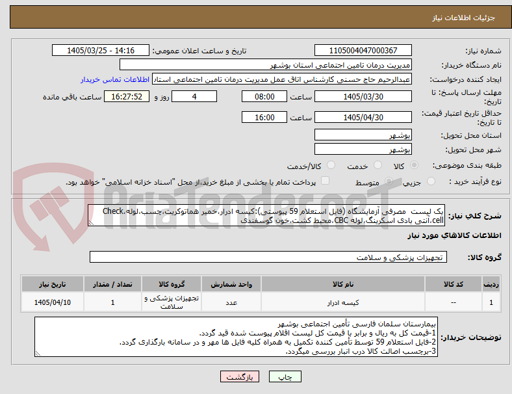Select the خدمت radio button
Screen dimensions: 512x394
378,165
